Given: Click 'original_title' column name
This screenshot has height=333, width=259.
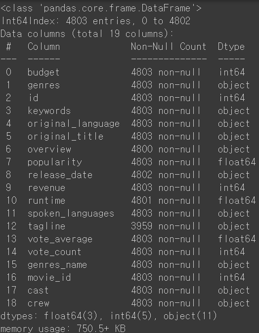Looking at the screenshot, I should click(66, 136).
